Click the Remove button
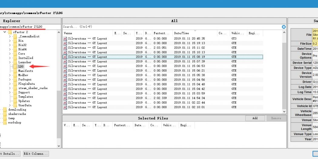The image size is (318, 159). [276, 118]
